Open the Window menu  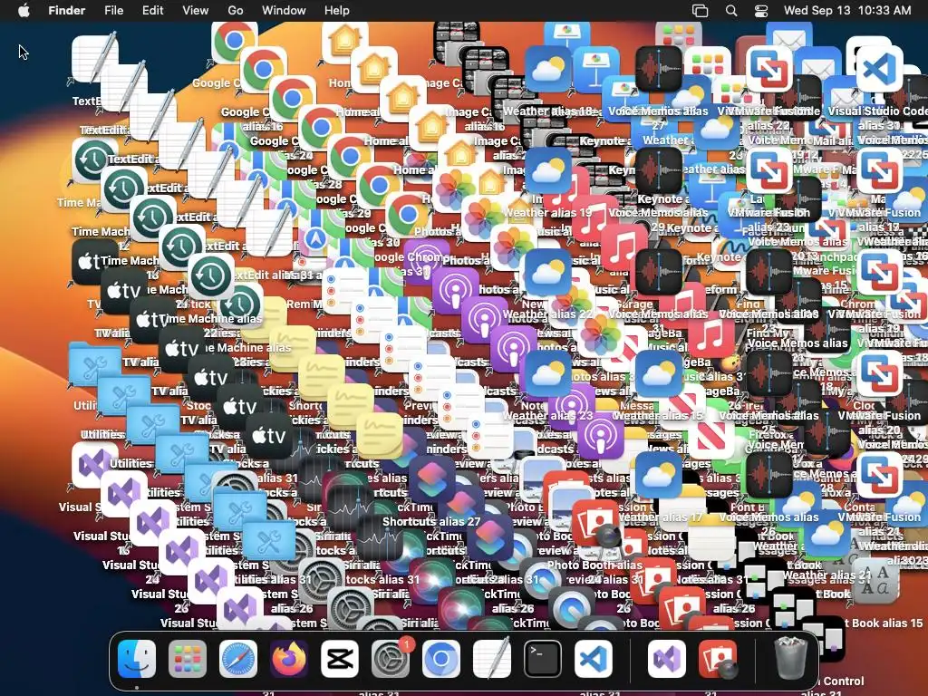(284, 10)
